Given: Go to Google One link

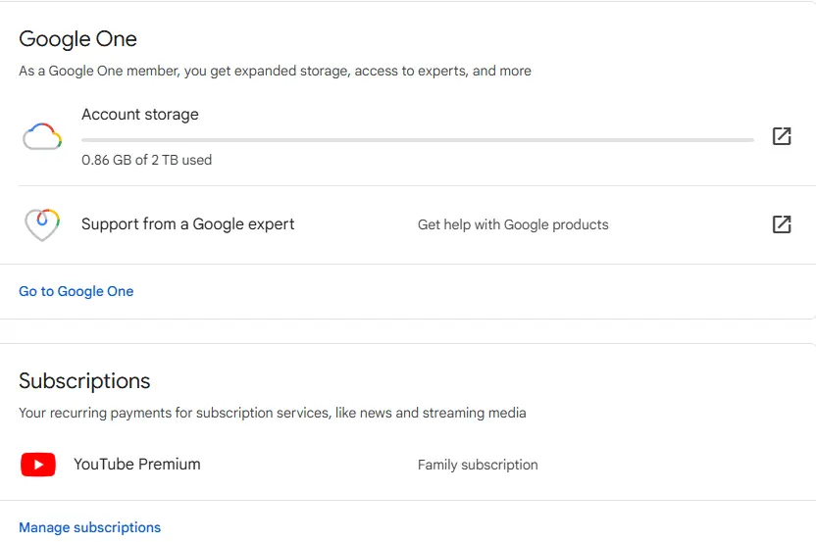Looking at the screenshot, I should (76, 291).
